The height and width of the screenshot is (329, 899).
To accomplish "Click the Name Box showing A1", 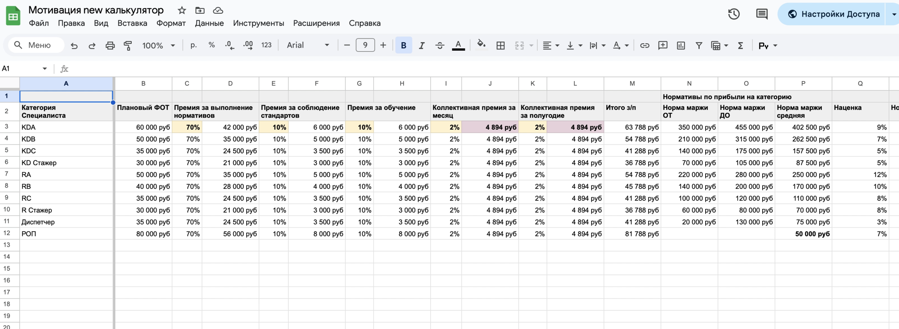I will click(22, 69).
